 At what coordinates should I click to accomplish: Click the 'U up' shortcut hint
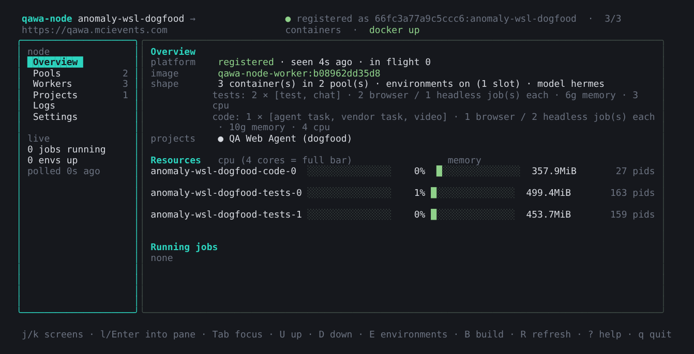(291, 334)
